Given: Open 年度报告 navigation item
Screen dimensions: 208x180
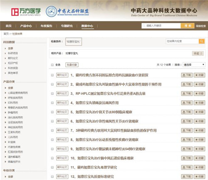Looking at the screenshot, I should tap(46, 26).
